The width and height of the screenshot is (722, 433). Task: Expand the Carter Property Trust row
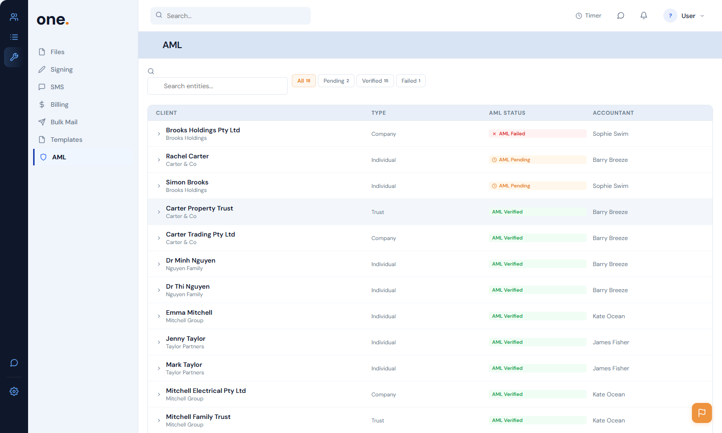tap(159, 212)
